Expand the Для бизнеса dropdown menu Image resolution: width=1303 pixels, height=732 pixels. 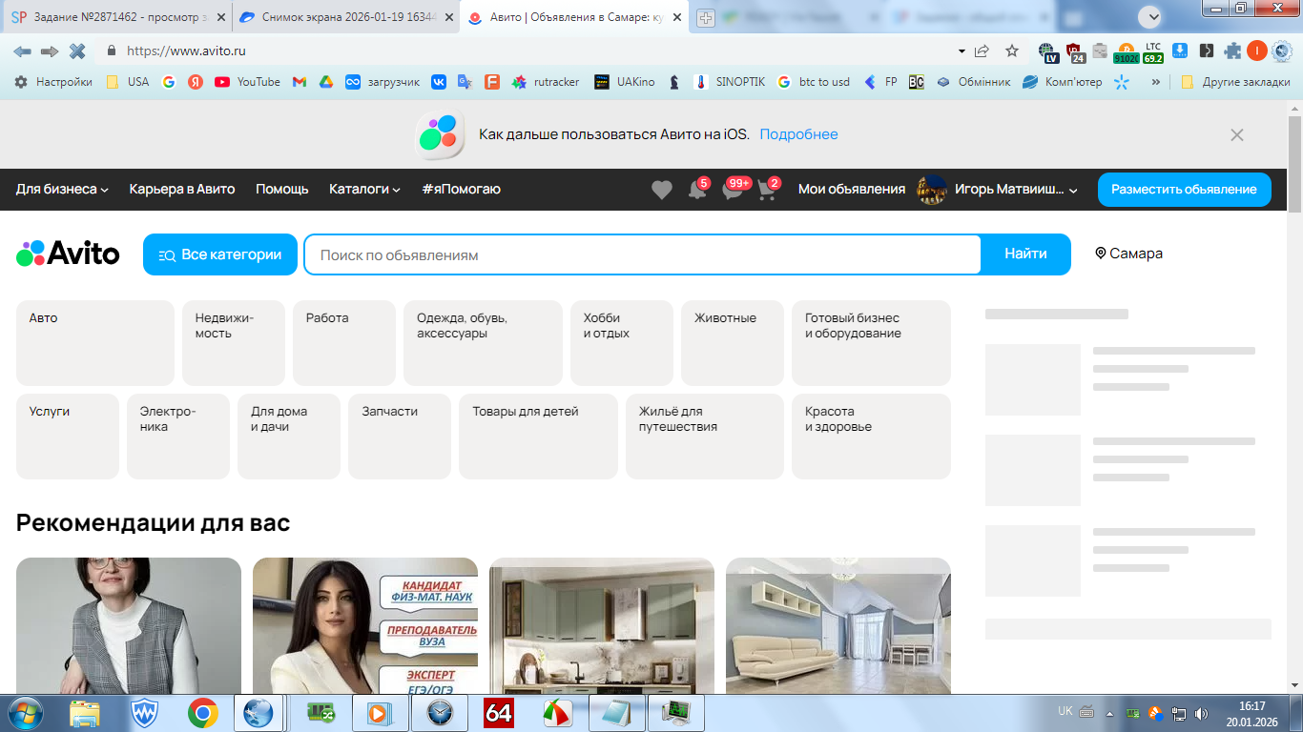(x=62, y=190)
